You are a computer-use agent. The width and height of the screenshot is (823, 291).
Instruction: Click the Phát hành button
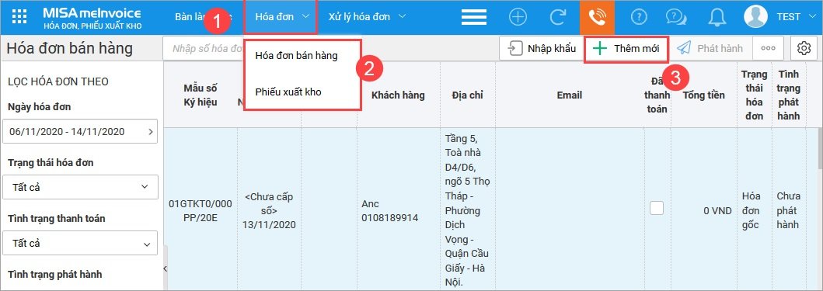point(710,48)
